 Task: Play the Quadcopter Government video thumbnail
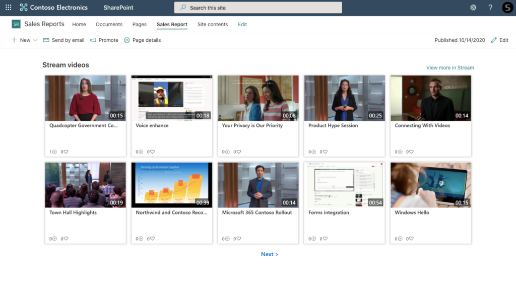pyautogui.click(x=85, y=98)
